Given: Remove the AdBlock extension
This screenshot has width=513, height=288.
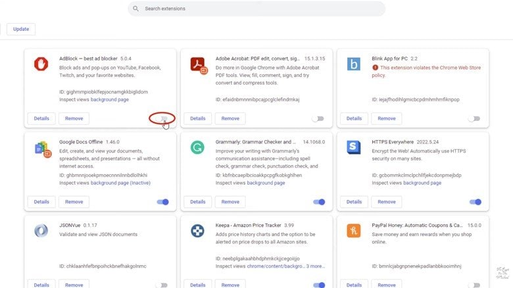Looking at the screenshot, I should [74, 118].
